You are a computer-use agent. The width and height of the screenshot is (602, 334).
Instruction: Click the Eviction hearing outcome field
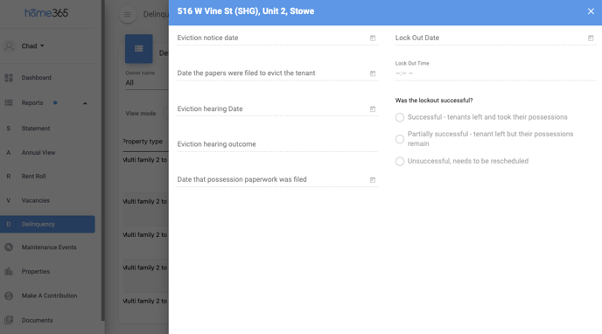click(x=277, y=144)
